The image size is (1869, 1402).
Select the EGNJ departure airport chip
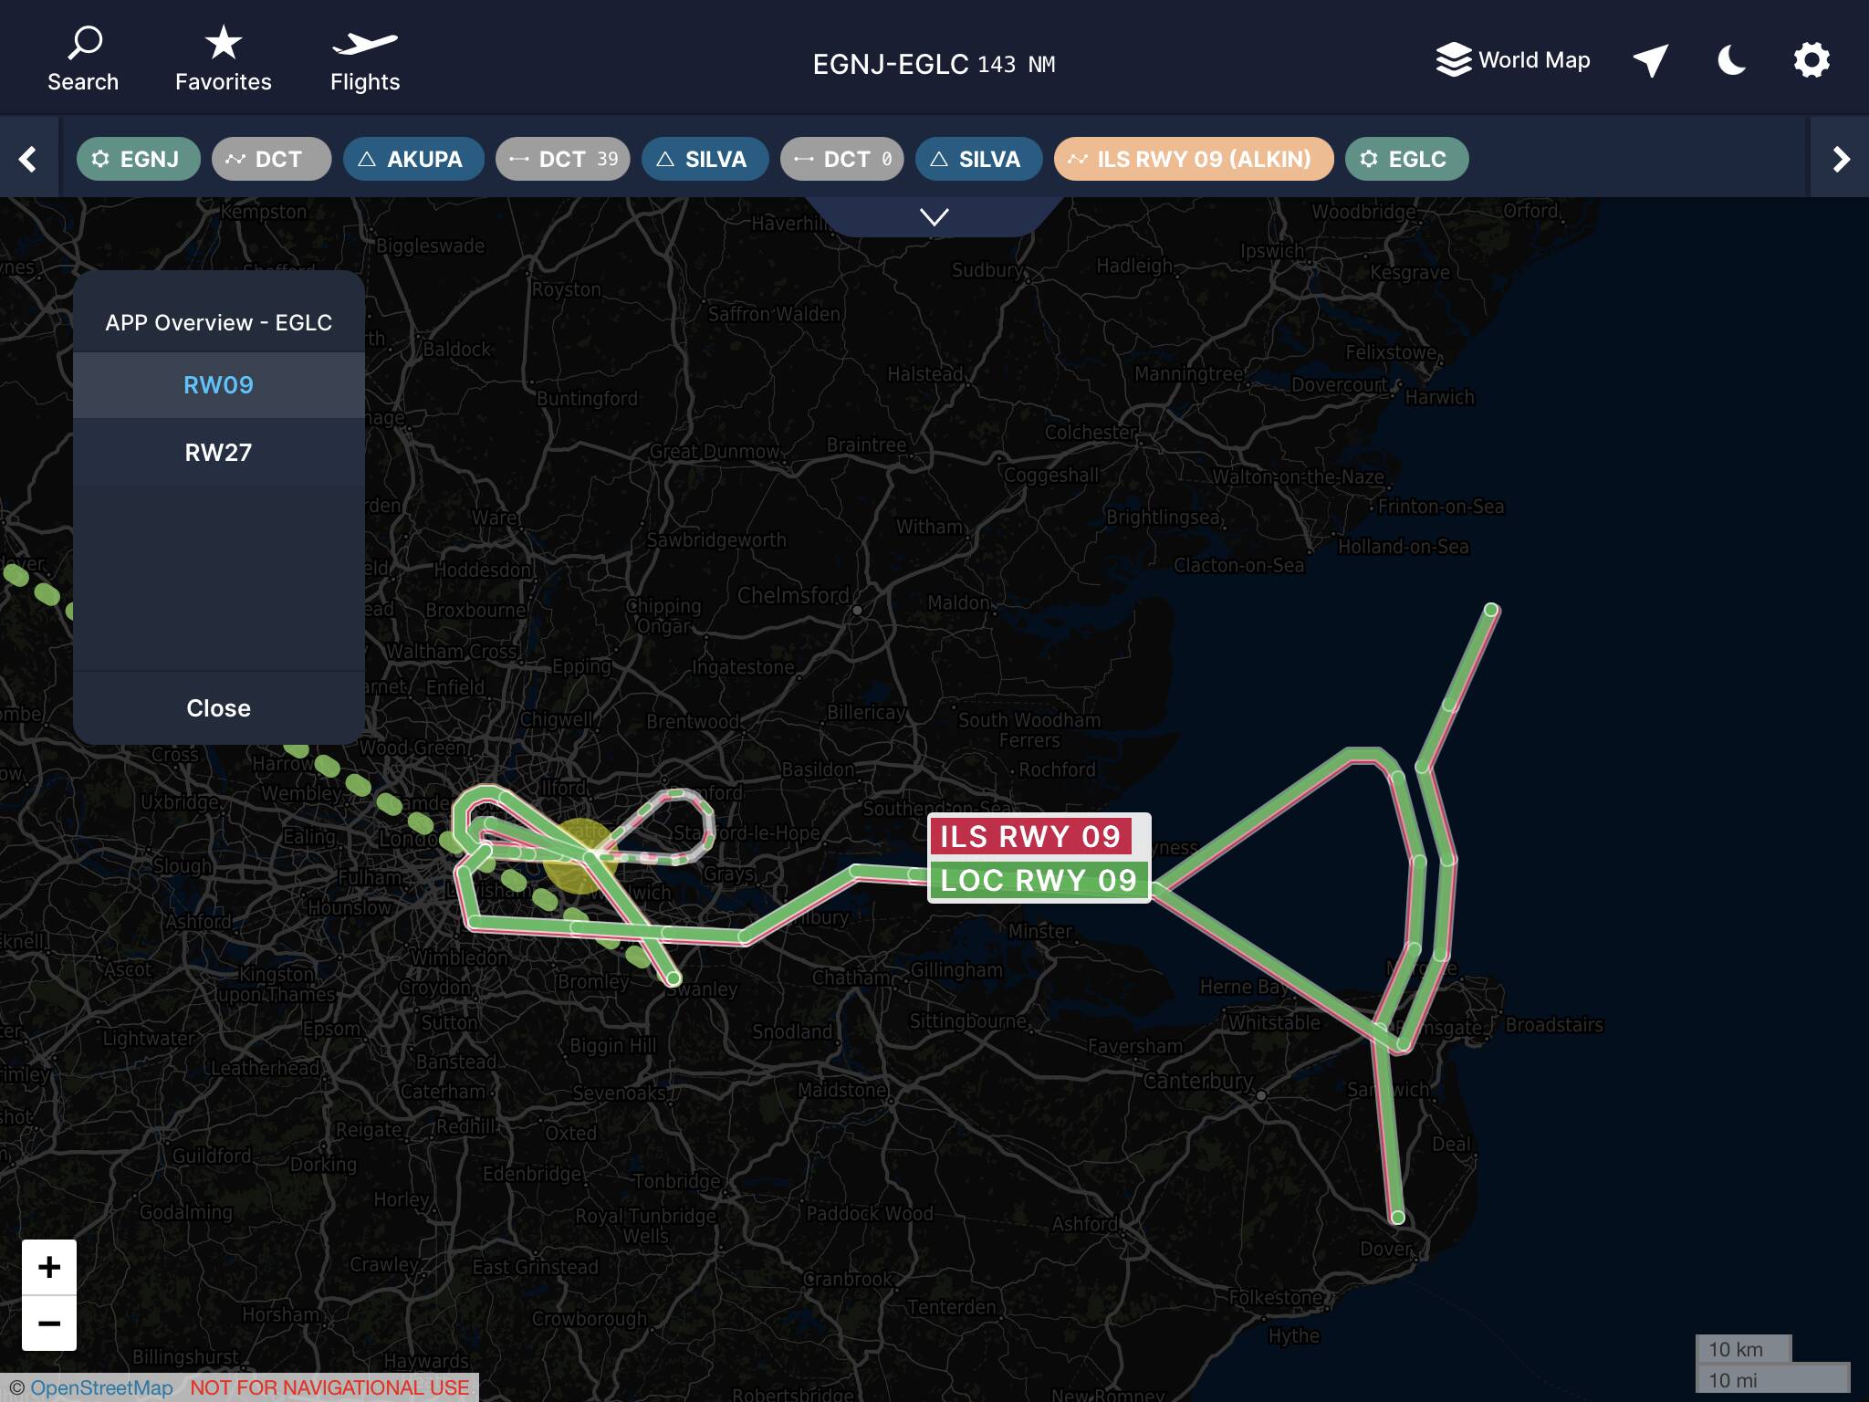pos(139,159)
